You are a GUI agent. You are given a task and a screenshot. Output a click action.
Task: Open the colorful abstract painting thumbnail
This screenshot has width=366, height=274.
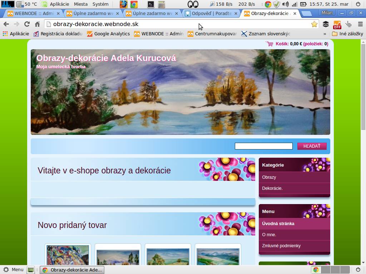68,255
